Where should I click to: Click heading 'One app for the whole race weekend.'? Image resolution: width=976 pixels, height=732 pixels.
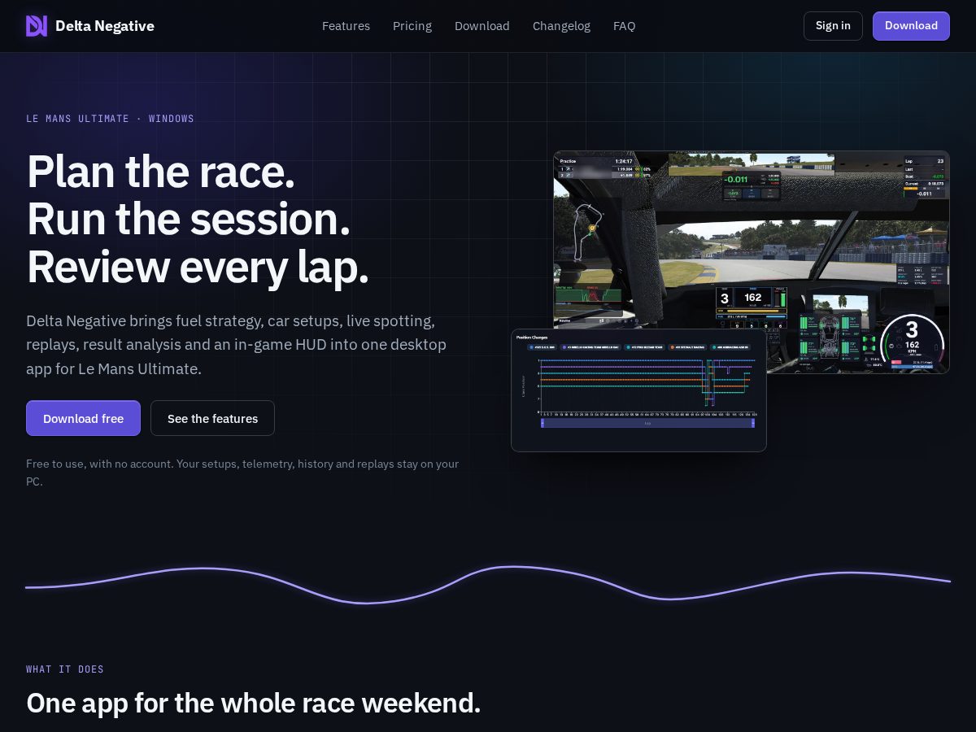[253, 703]
